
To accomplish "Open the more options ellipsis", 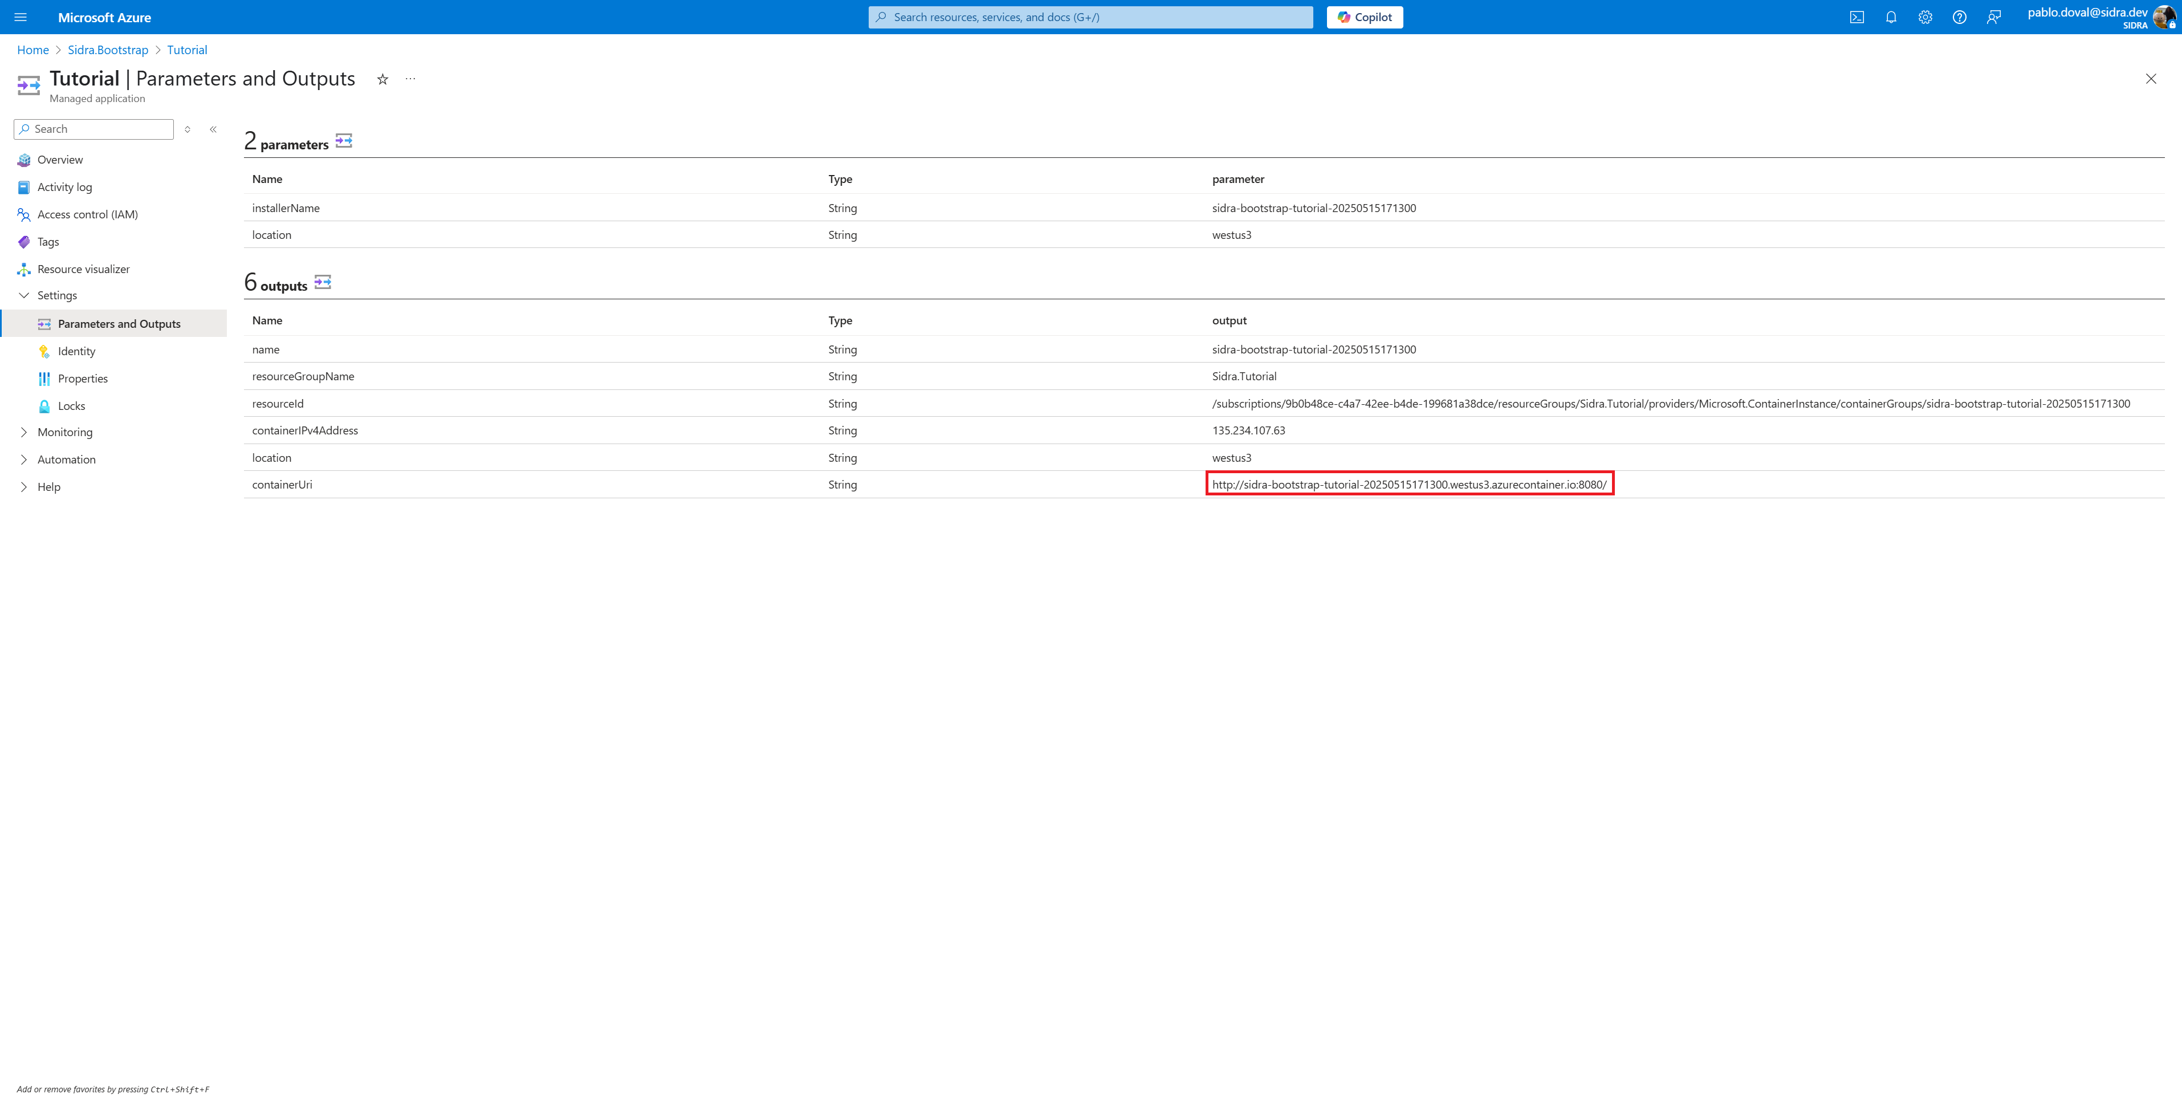I will pos(411,79).
